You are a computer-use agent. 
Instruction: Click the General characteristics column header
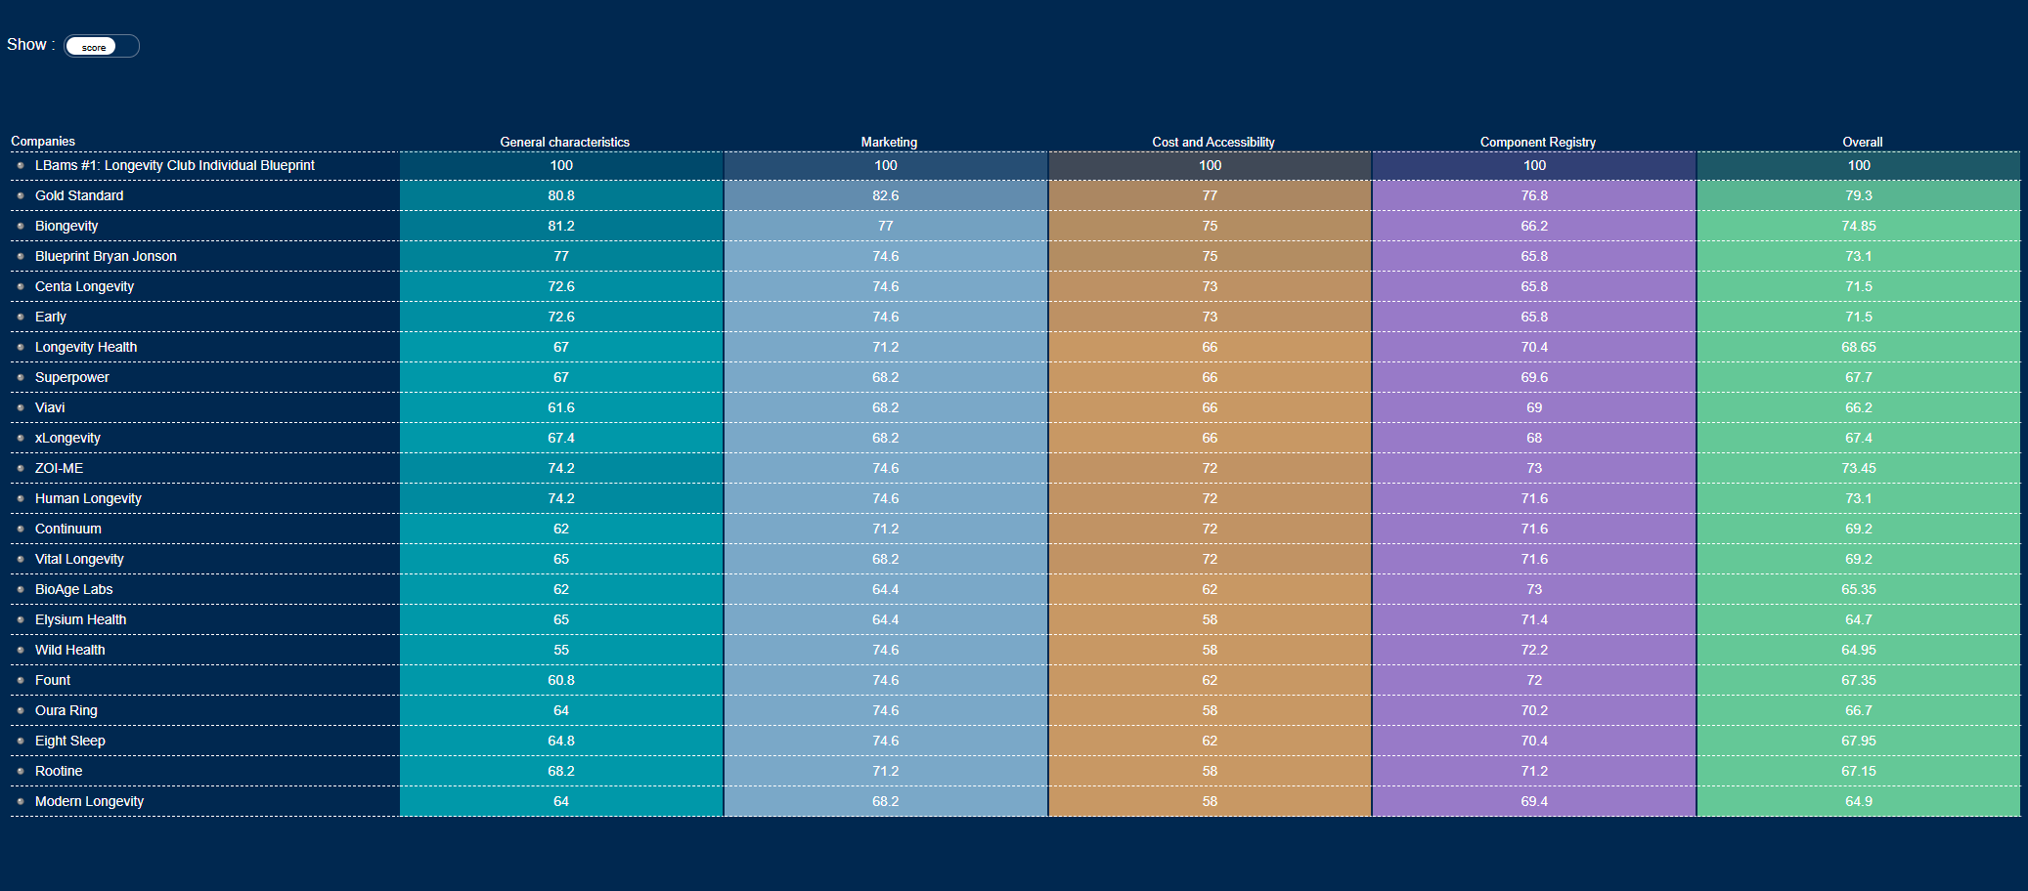(x=564, y=142)
